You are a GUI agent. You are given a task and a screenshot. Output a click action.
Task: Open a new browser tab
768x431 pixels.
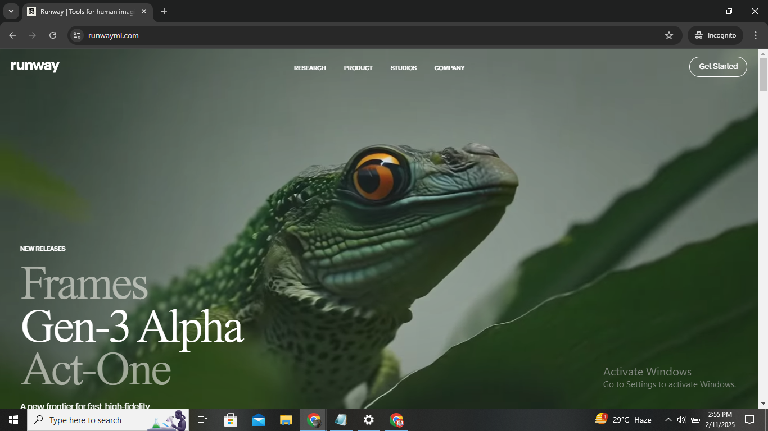[x=164, y=11]
